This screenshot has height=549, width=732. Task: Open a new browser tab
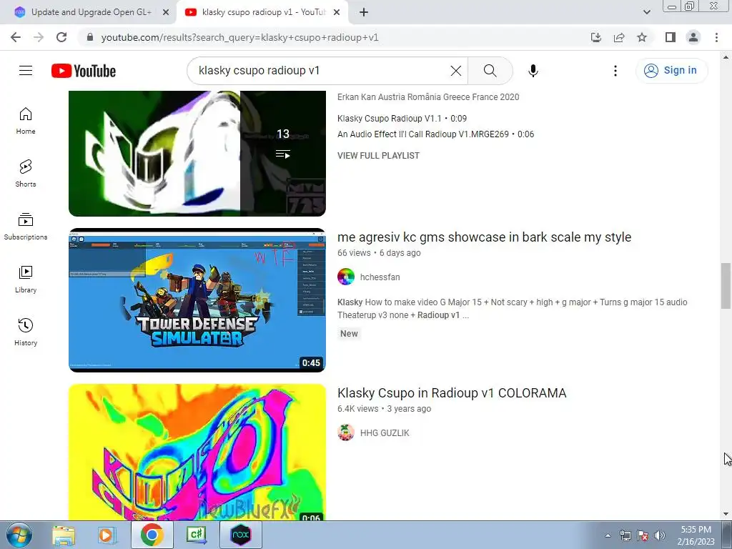(364, 13)
